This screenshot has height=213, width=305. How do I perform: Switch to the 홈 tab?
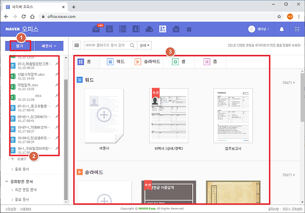pyautogui.click(x=84, y=62)
